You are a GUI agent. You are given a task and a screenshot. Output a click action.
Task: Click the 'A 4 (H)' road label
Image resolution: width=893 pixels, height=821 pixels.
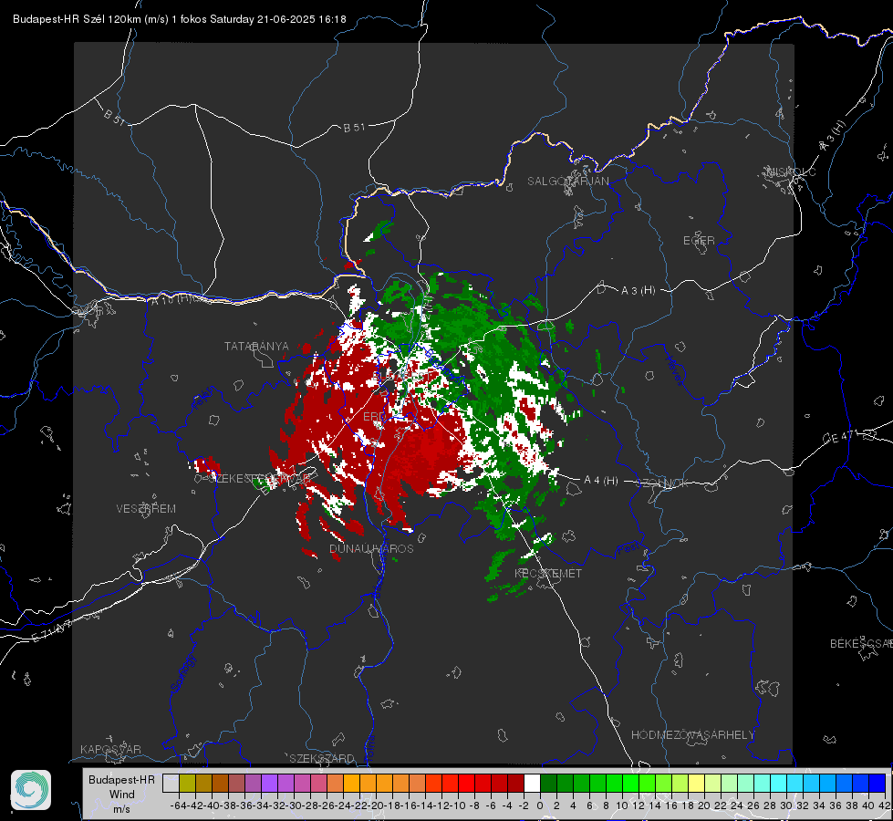601,481
